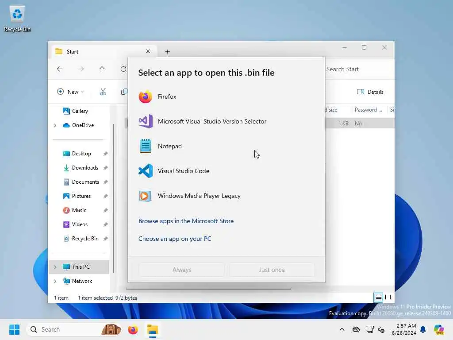The width and height of the screenshot is (453, 340).
Task: Launch Firefox from the taskbar
Action: (133, 329)
